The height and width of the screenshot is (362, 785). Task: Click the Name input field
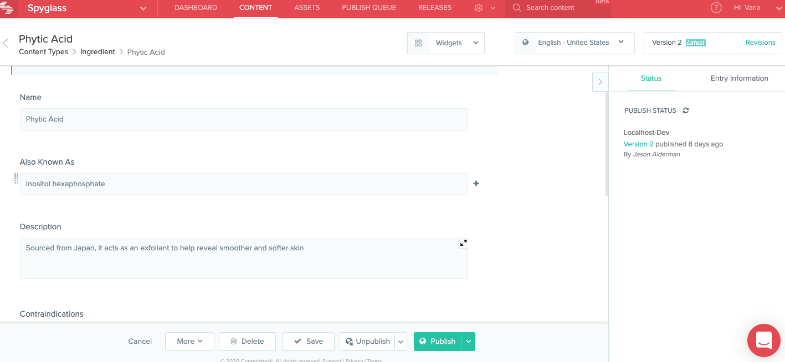click(x=244, y=119)
